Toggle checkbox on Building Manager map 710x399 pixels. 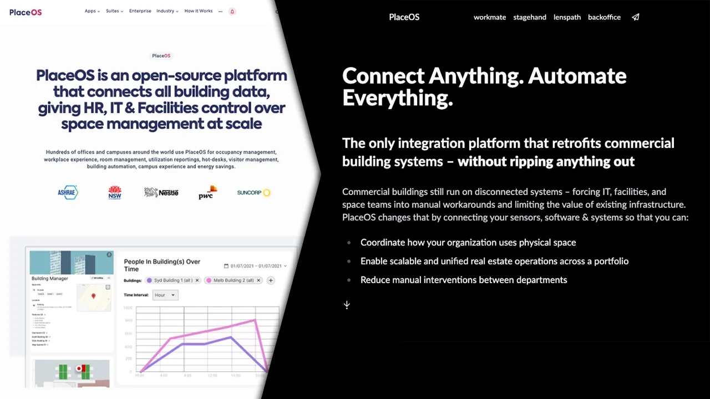click(x=108, y=288)
